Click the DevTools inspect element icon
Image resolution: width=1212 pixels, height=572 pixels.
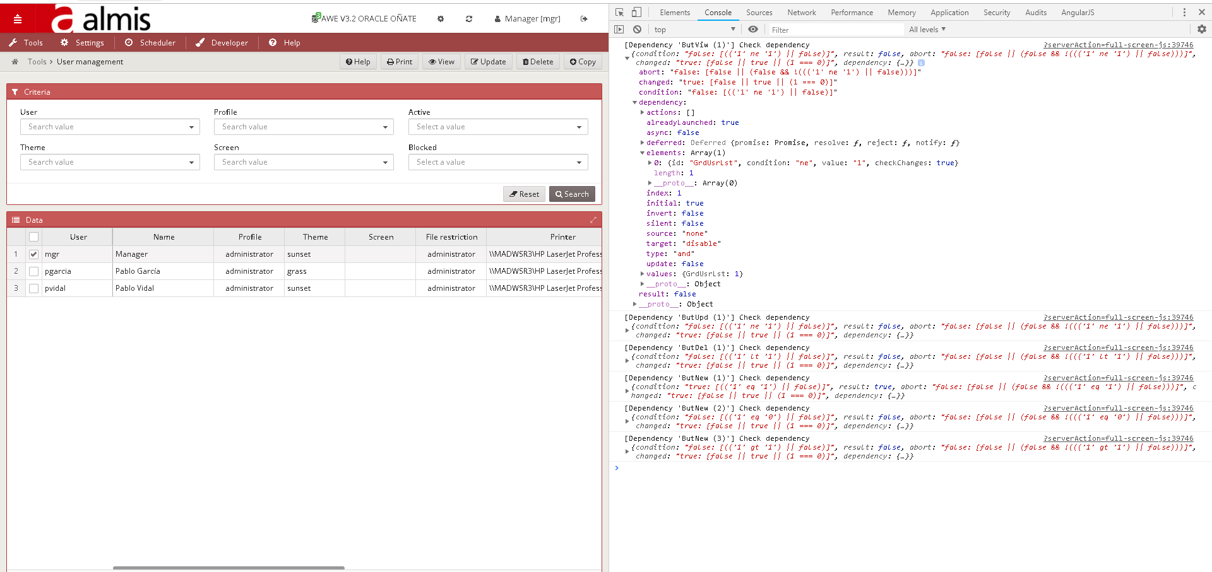click(619, 12)
